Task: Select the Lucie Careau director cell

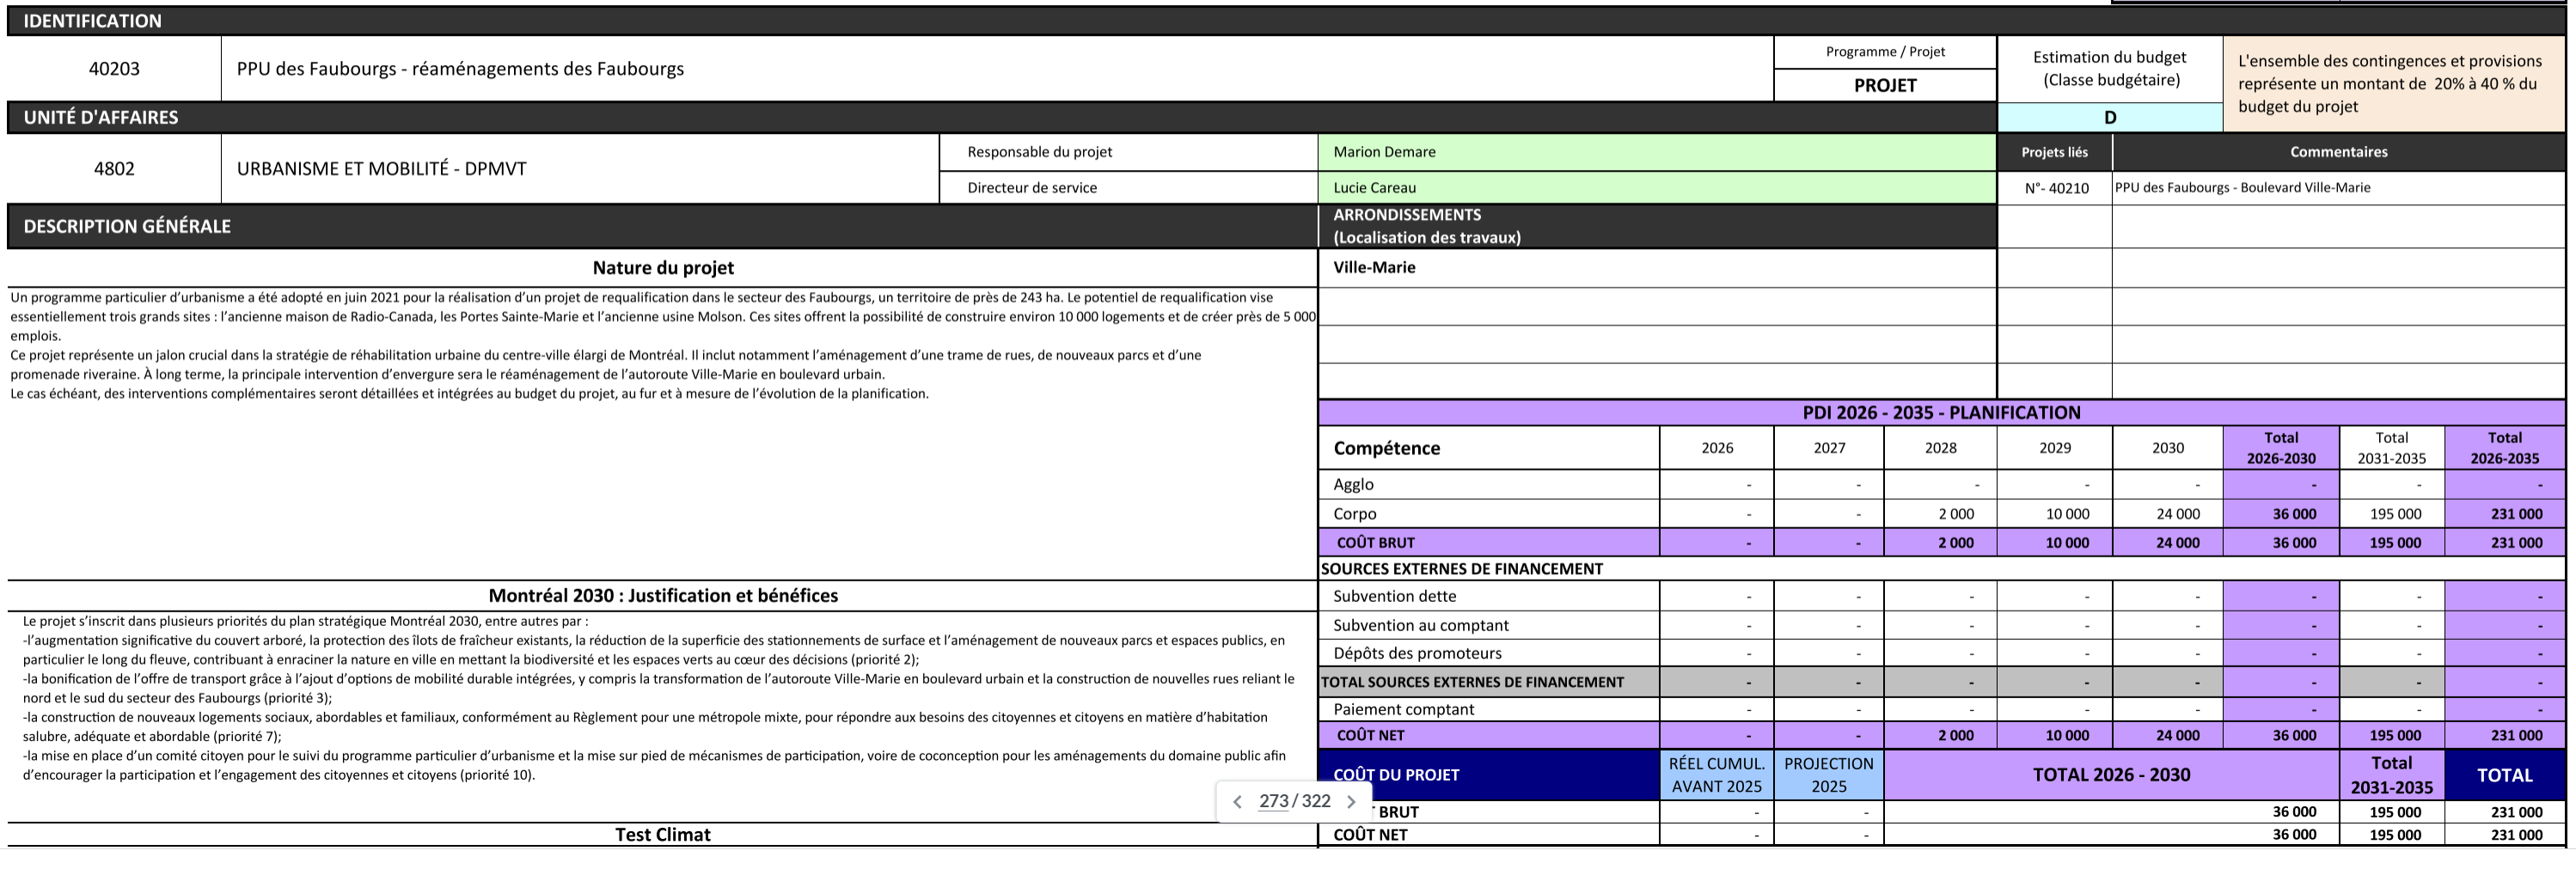Action: 1656,188
